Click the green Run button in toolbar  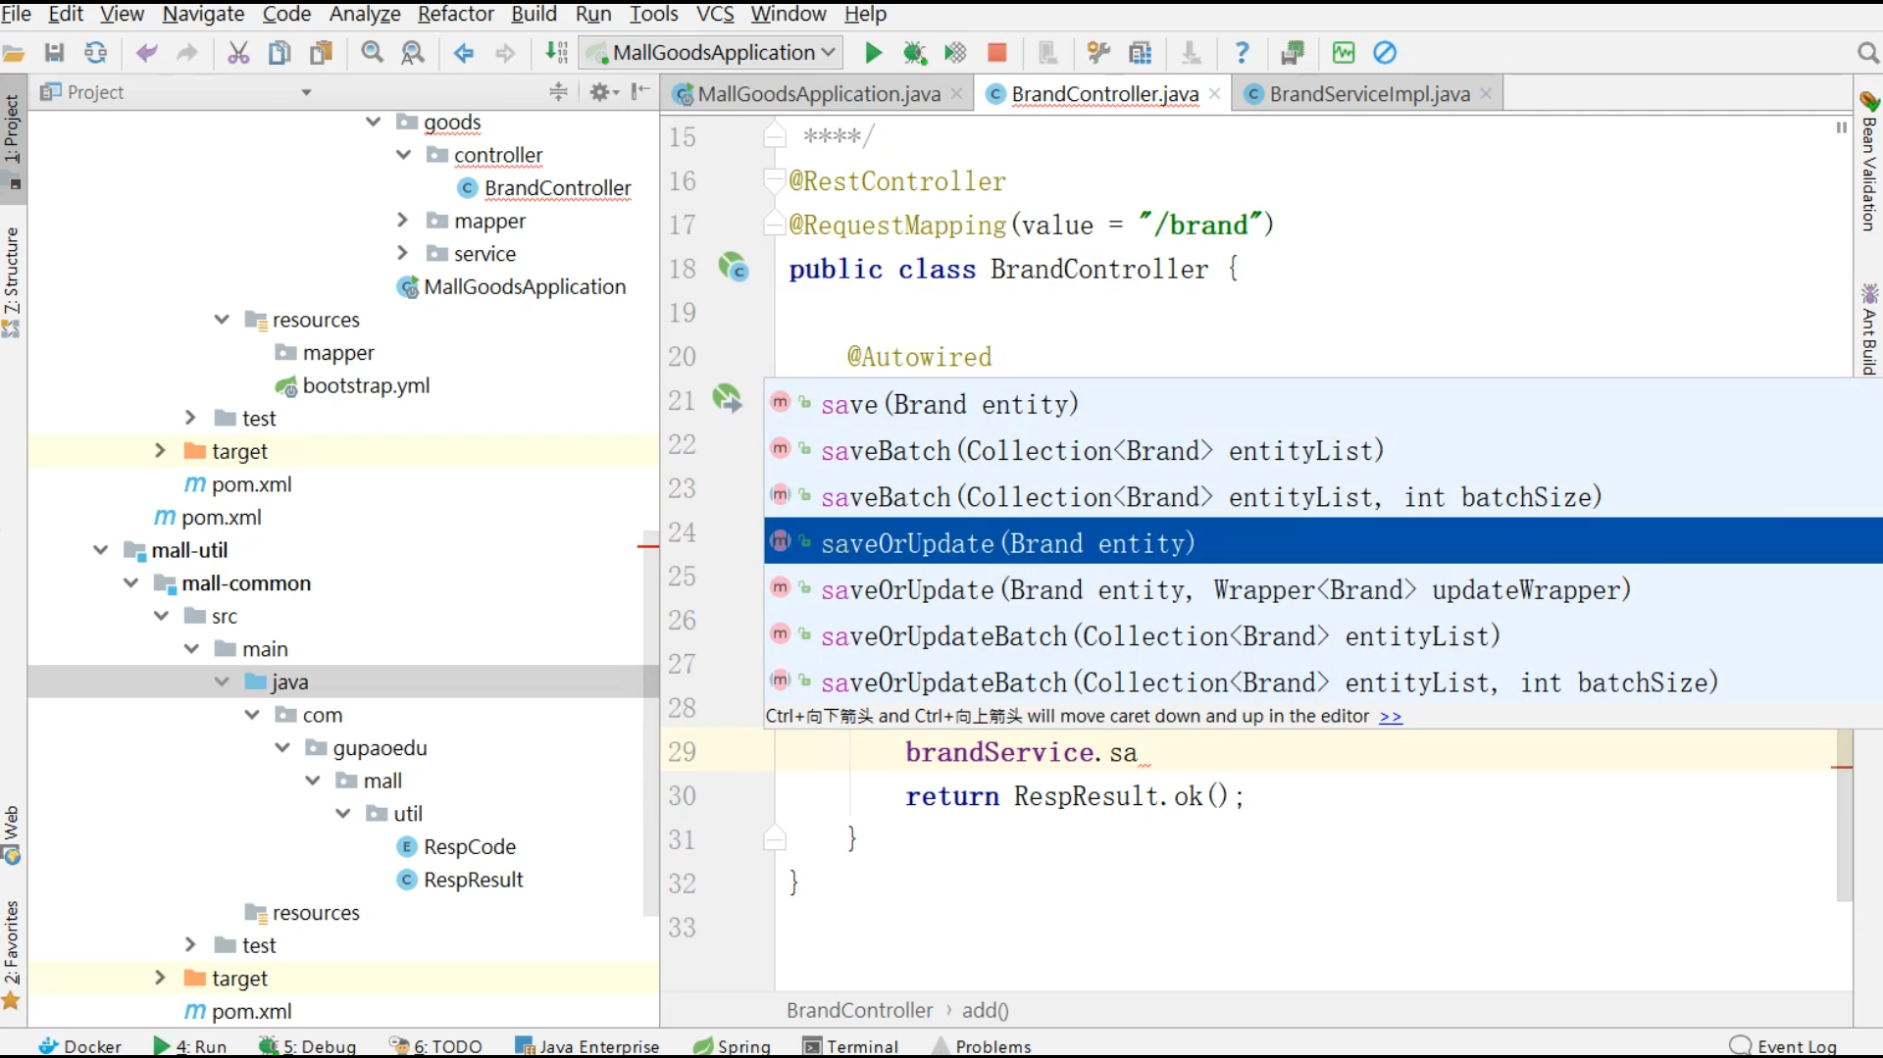point(873,53)
